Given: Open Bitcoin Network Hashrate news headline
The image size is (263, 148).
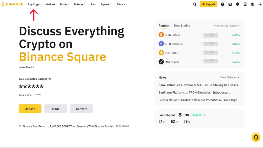Looking at the screenshot, I should 198,100.
